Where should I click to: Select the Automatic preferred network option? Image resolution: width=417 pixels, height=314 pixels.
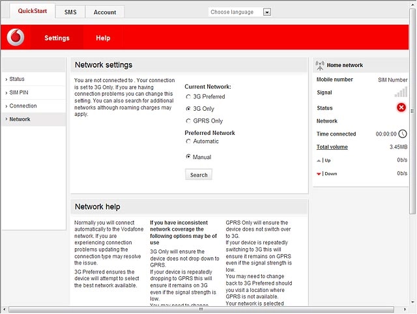[188, 141]
